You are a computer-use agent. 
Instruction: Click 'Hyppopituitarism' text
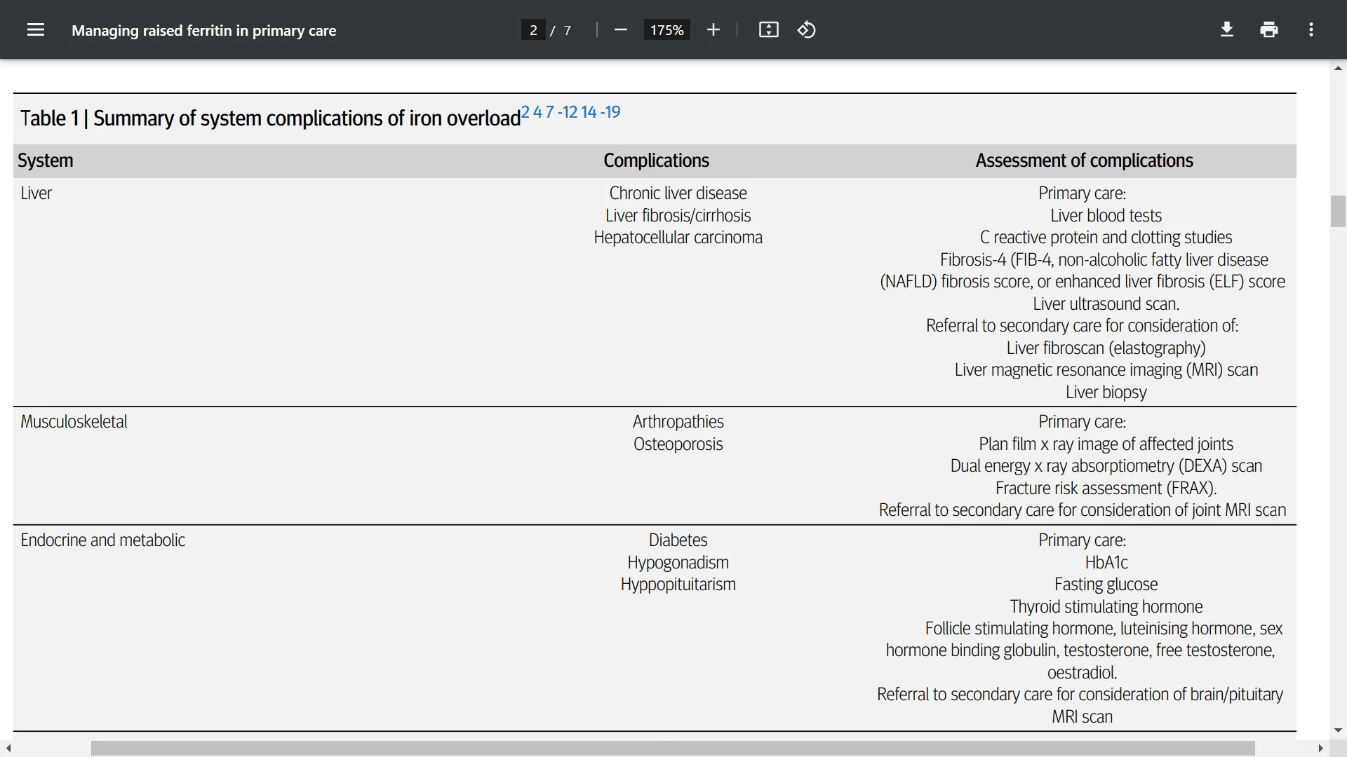[678, 584]
